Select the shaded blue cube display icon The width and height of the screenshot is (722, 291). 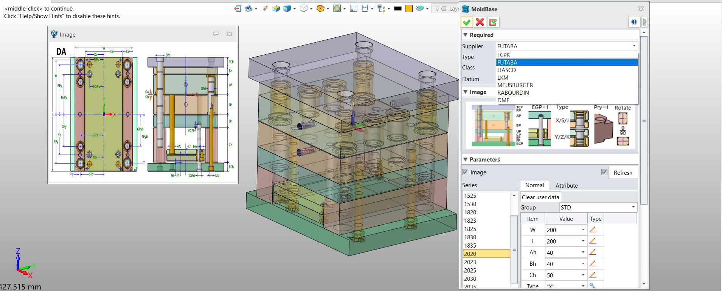(x=287, y=8)
